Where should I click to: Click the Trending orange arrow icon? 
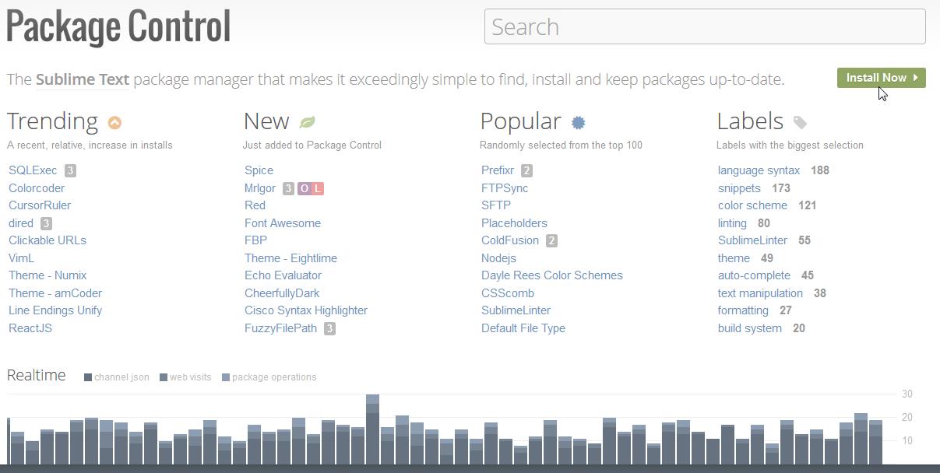114,122
